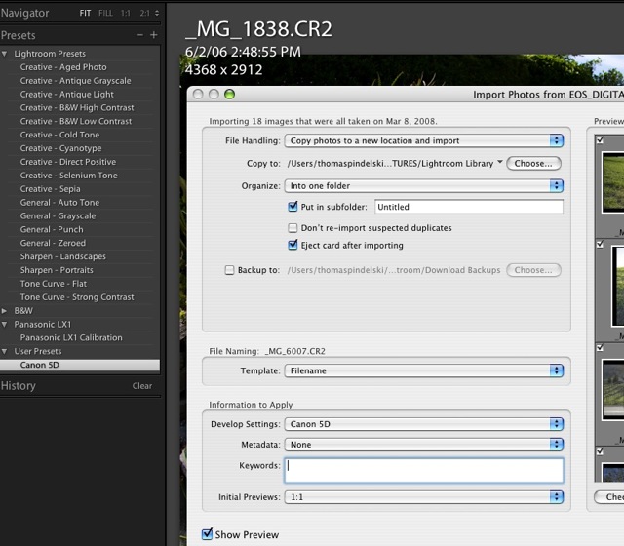Open the File Handling dropdown

pos(424,140)
